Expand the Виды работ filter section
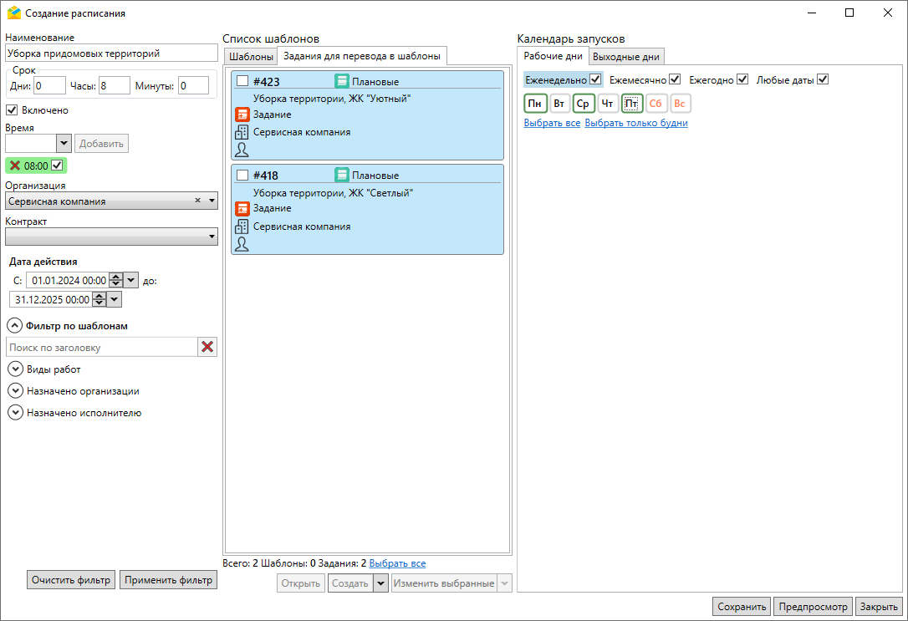 tap(15, 369)
